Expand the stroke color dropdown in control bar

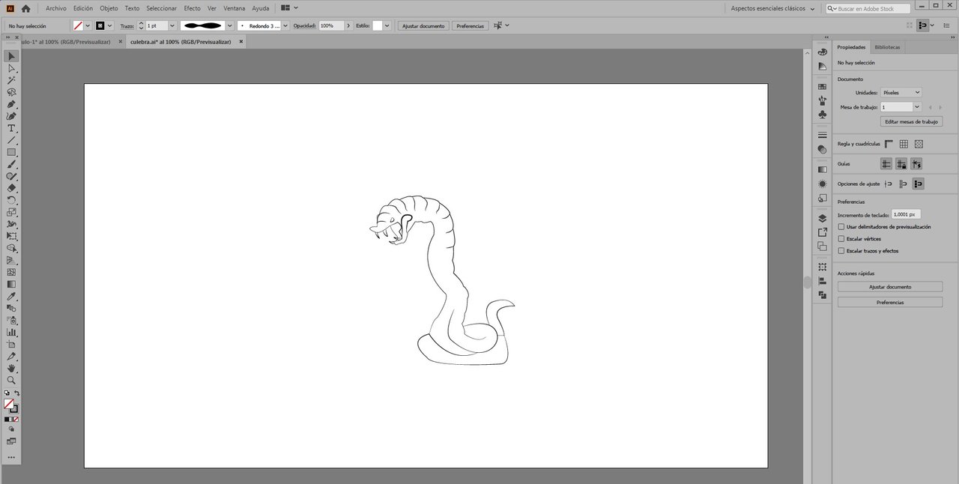[x=110, y=25]
